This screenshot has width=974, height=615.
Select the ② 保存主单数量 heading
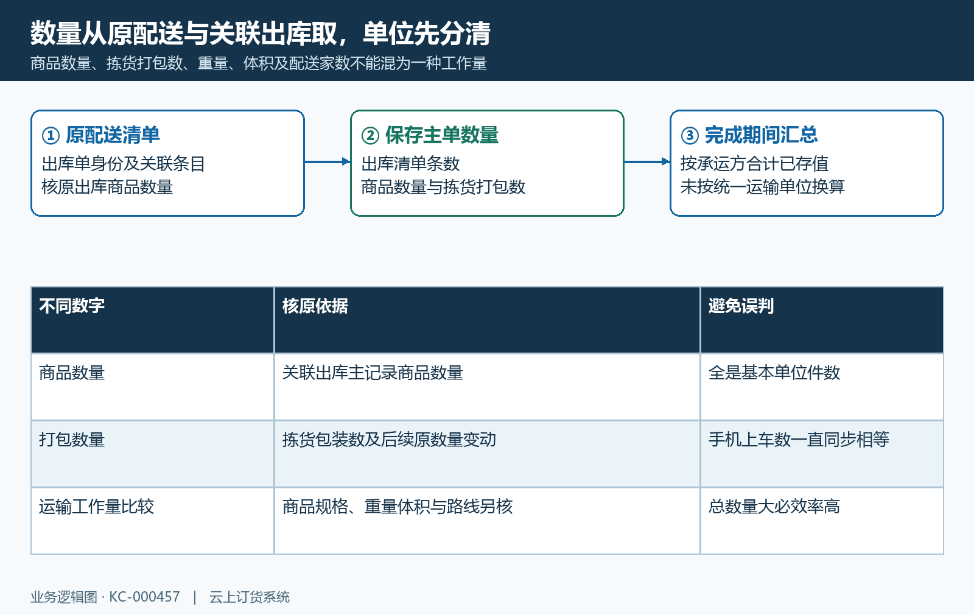(430, 135)
